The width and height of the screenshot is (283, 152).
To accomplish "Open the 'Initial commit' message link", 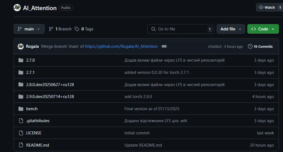I will click(x=137, y=133).
